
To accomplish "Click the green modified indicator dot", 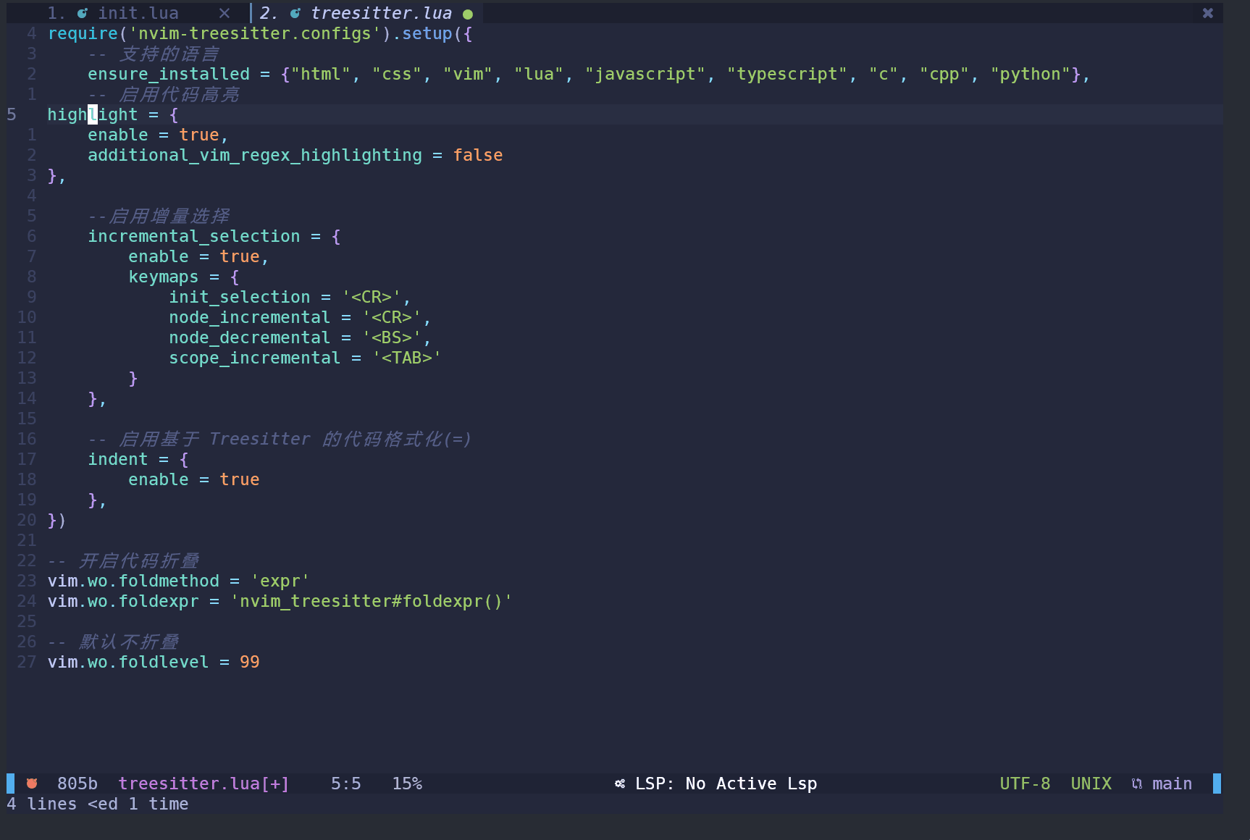I will click(468, 14).
